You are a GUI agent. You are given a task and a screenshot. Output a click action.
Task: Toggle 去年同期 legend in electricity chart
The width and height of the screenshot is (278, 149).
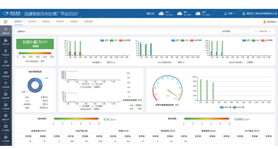pos(125,40)
